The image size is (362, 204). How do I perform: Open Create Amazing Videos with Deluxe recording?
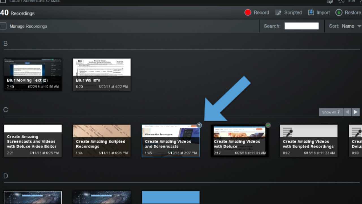pos(240,141)
